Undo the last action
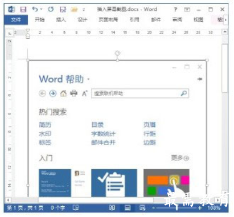This screenshot has width=234, height=217. (x=35, y=9)
